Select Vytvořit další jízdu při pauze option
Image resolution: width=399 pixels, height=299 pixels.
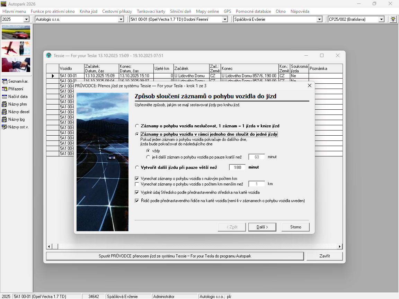pos(137,167)
